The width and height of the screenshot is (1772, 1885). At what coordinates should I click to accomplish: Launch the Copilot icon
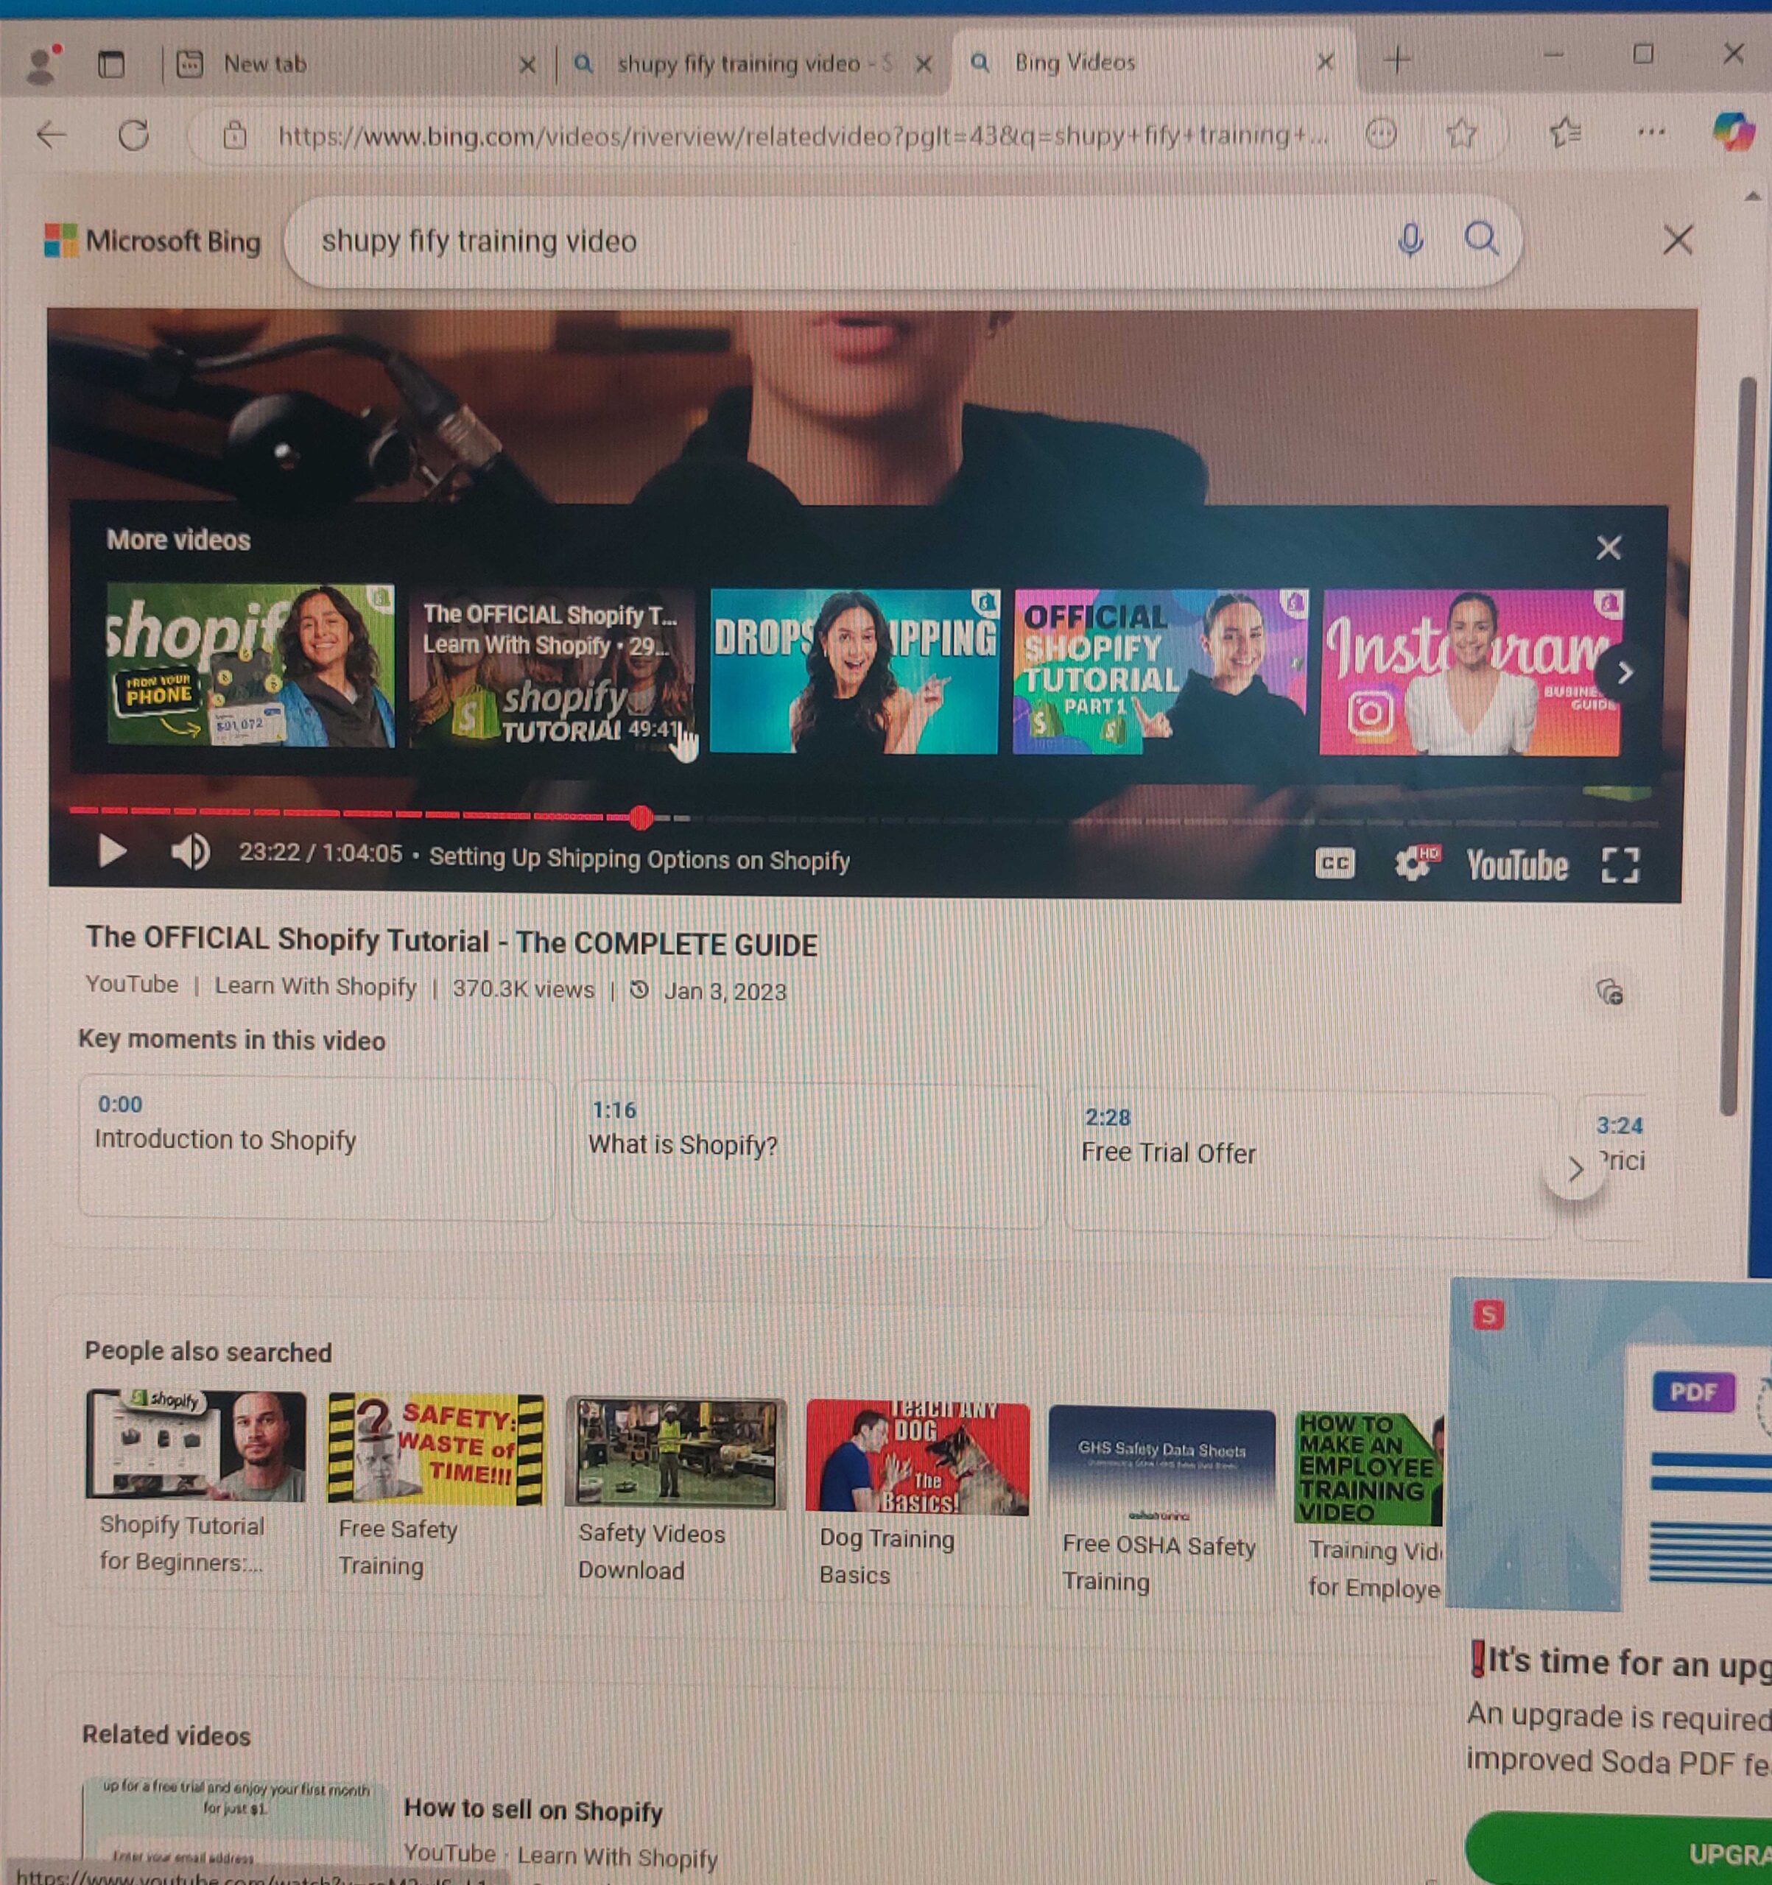click(1734, 131)
